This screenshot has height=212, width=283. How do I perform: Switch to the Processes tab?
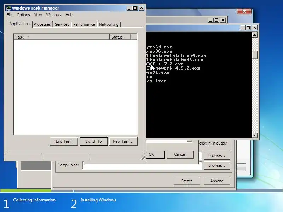[42, 24]
